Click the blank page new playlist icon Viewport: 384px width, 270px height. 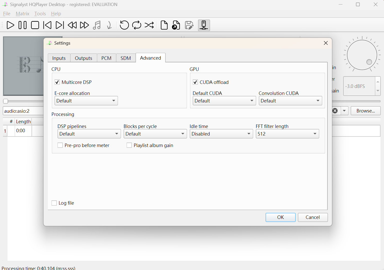coord(164,25)
